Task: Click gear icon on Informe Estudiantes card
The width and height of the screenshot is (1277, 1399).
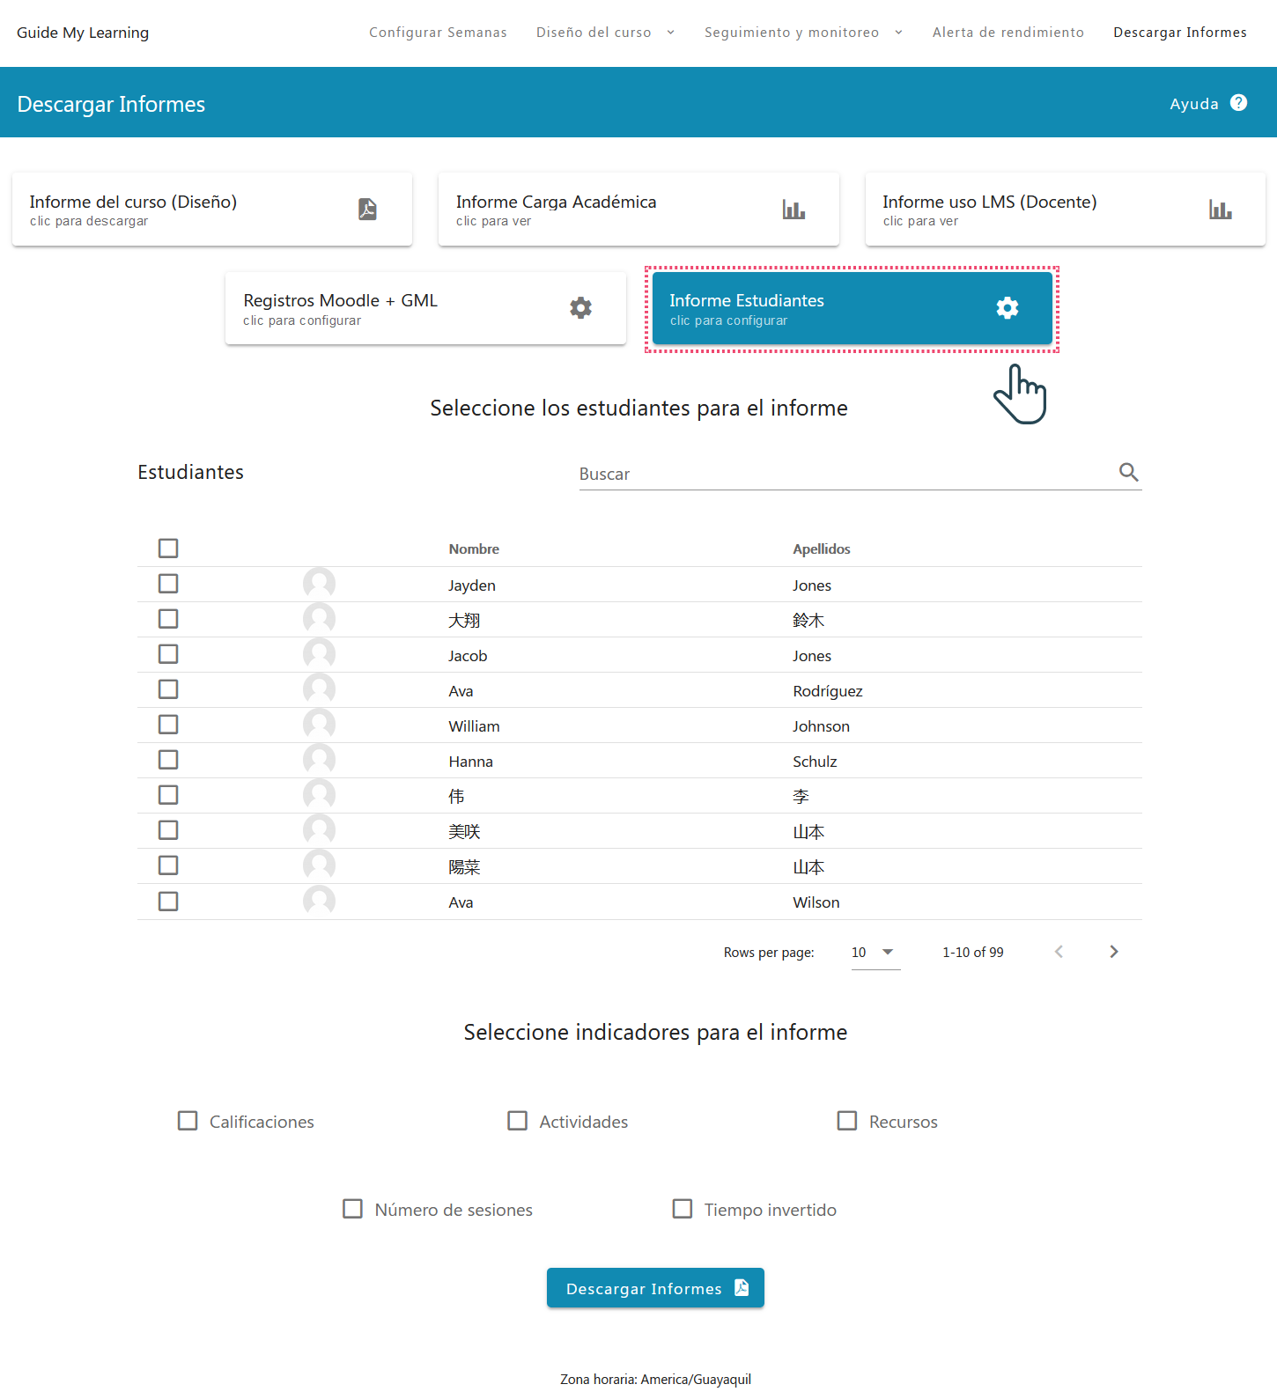Action: (x=1008, y=308)
